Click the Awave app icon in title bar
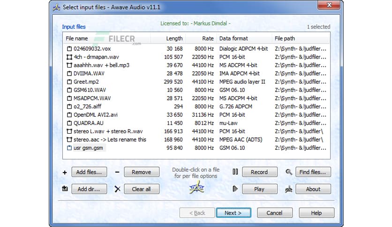The width and height of the screenshot is (392, 227). 56,7
